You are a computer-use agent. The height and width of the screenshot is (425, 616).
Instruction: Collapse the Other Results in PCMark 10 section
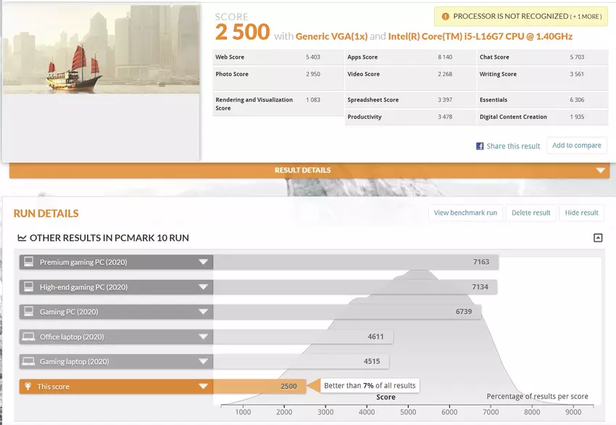(597, 238)
